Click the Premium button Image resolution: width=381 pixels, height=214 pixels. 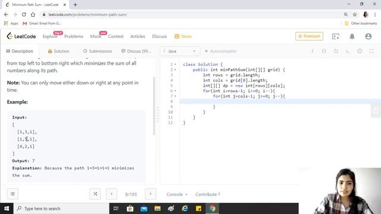click(x=309, y=36)
